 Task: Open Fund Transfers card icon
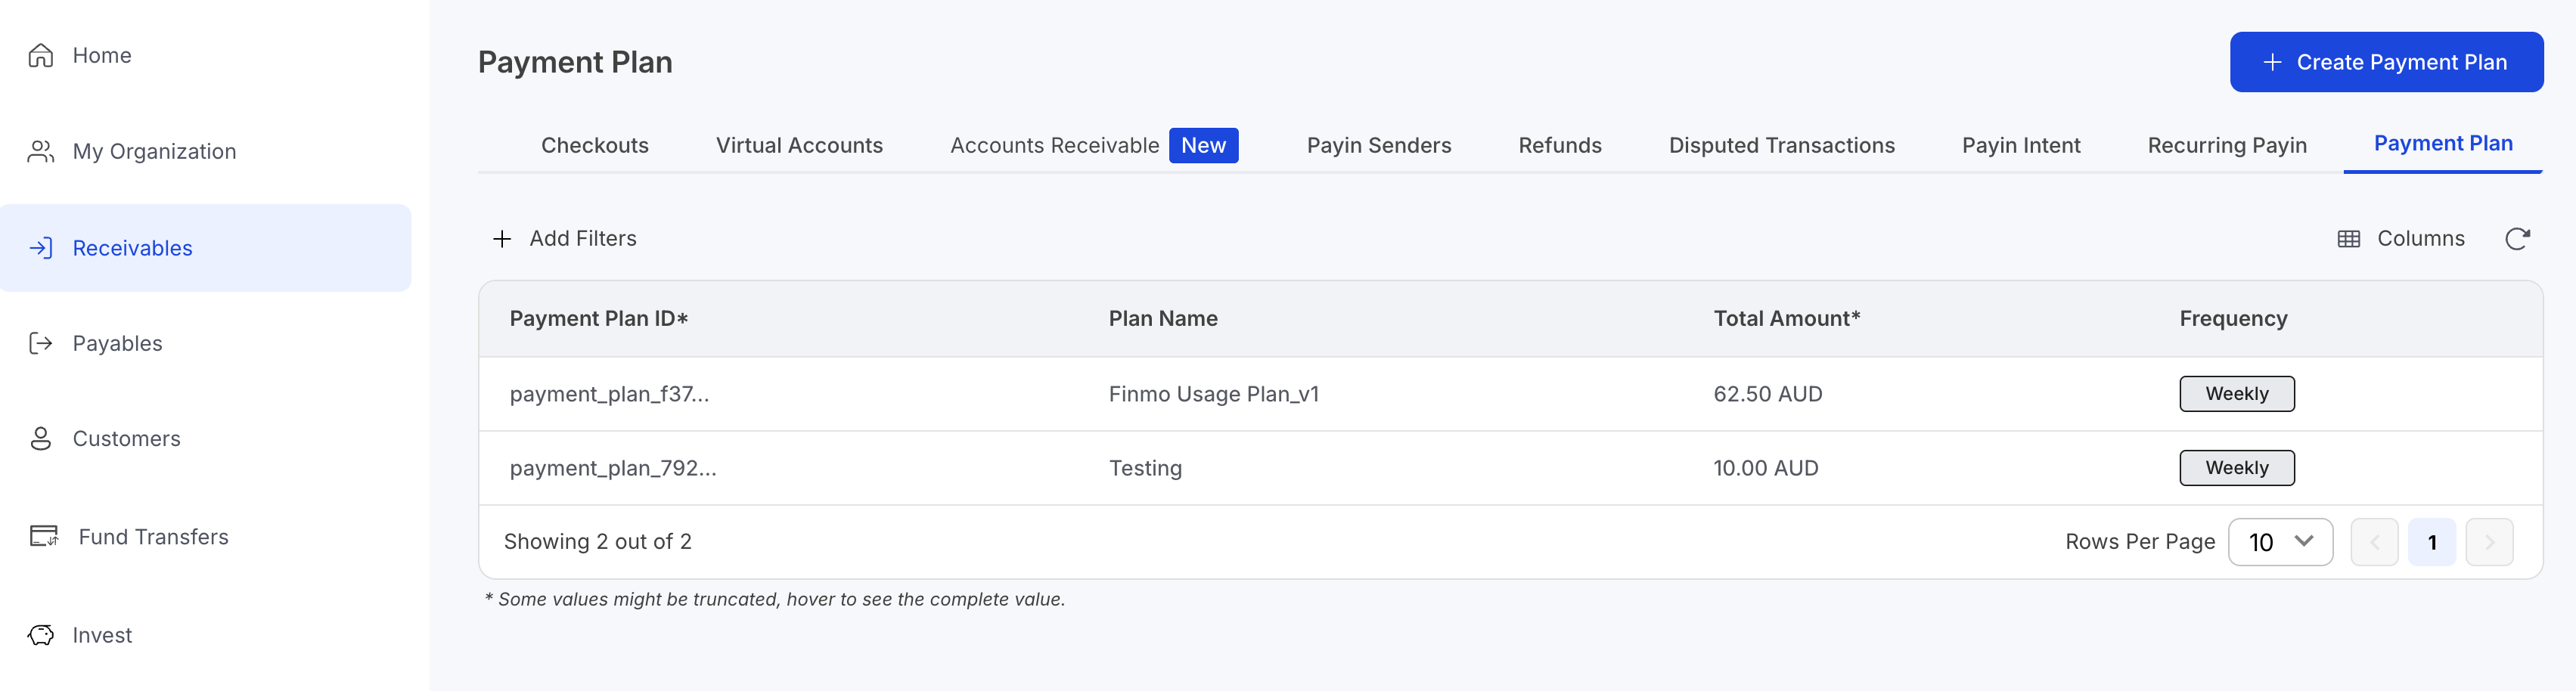[x=44, y=536]
